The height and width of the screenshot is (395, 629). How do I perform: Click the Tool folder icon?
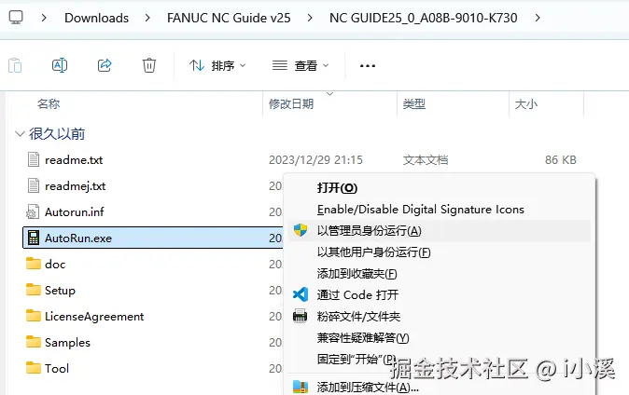tap(34, 367)
